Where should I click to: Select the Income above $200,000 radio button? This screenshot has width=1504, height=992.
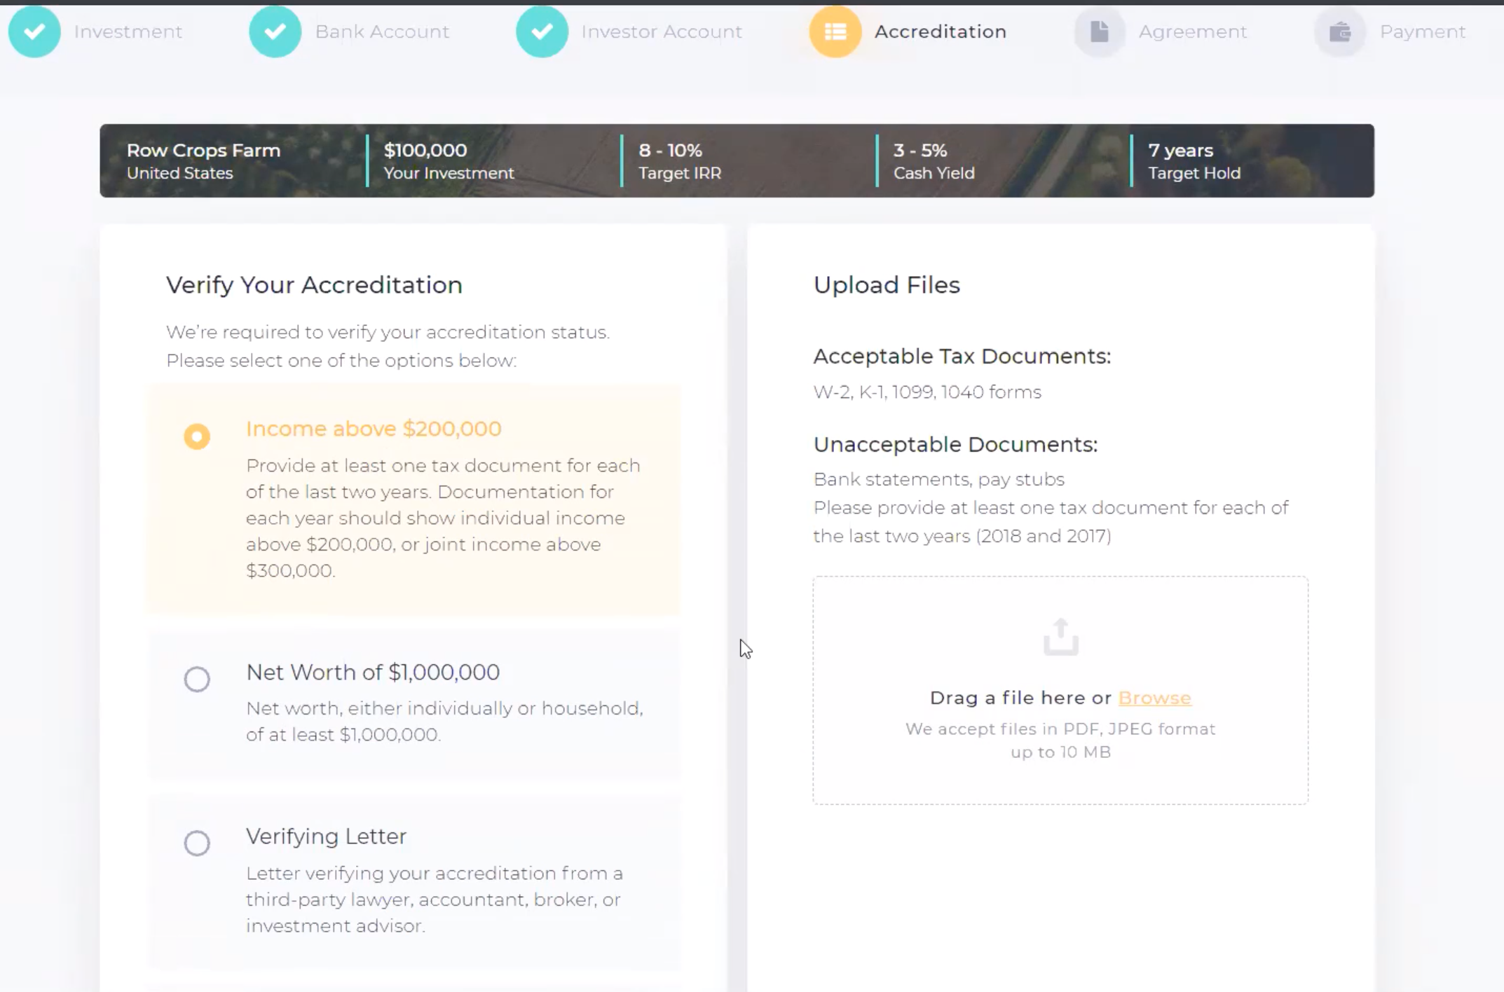point(196,435)
